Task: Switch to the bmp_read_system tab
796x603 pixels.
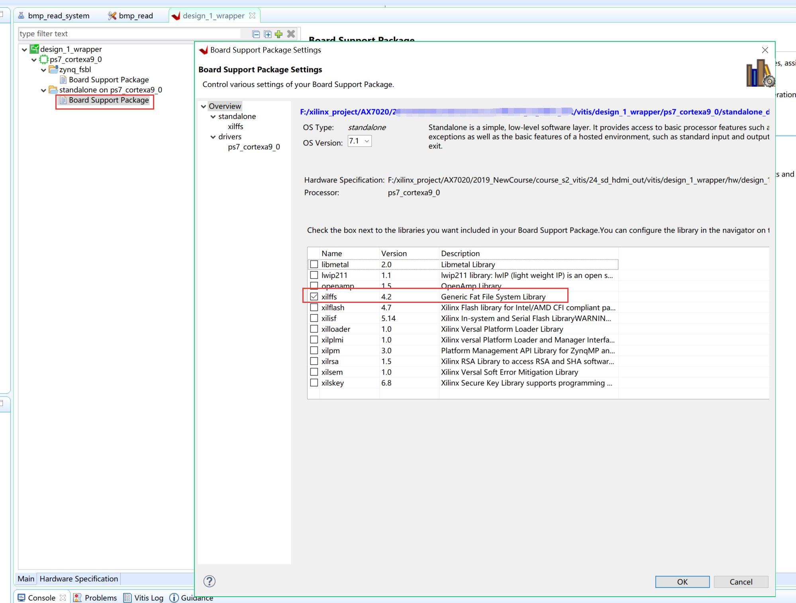Action: (54, 16)
